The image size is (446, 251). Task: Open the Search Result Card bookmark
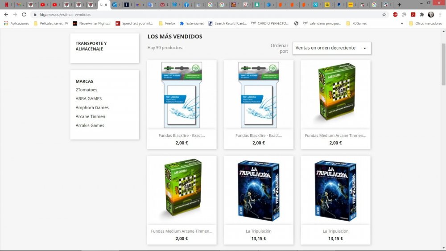click(x=227, y=23)
